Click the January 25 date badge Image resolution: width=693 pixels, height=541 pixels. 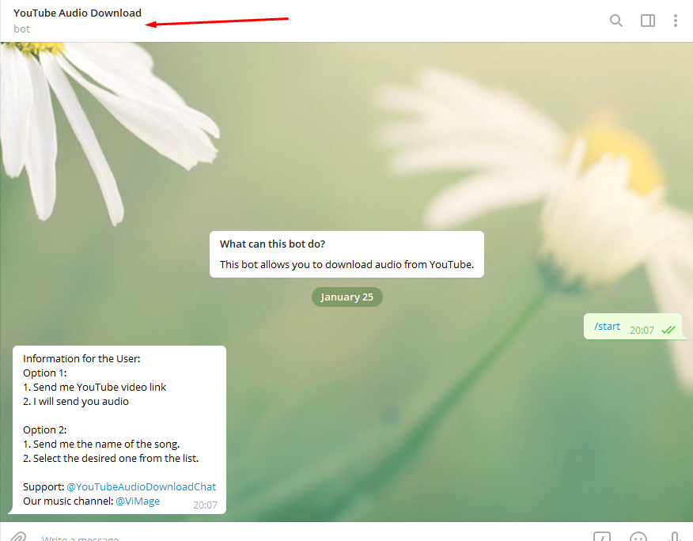[x=346, y=297]
